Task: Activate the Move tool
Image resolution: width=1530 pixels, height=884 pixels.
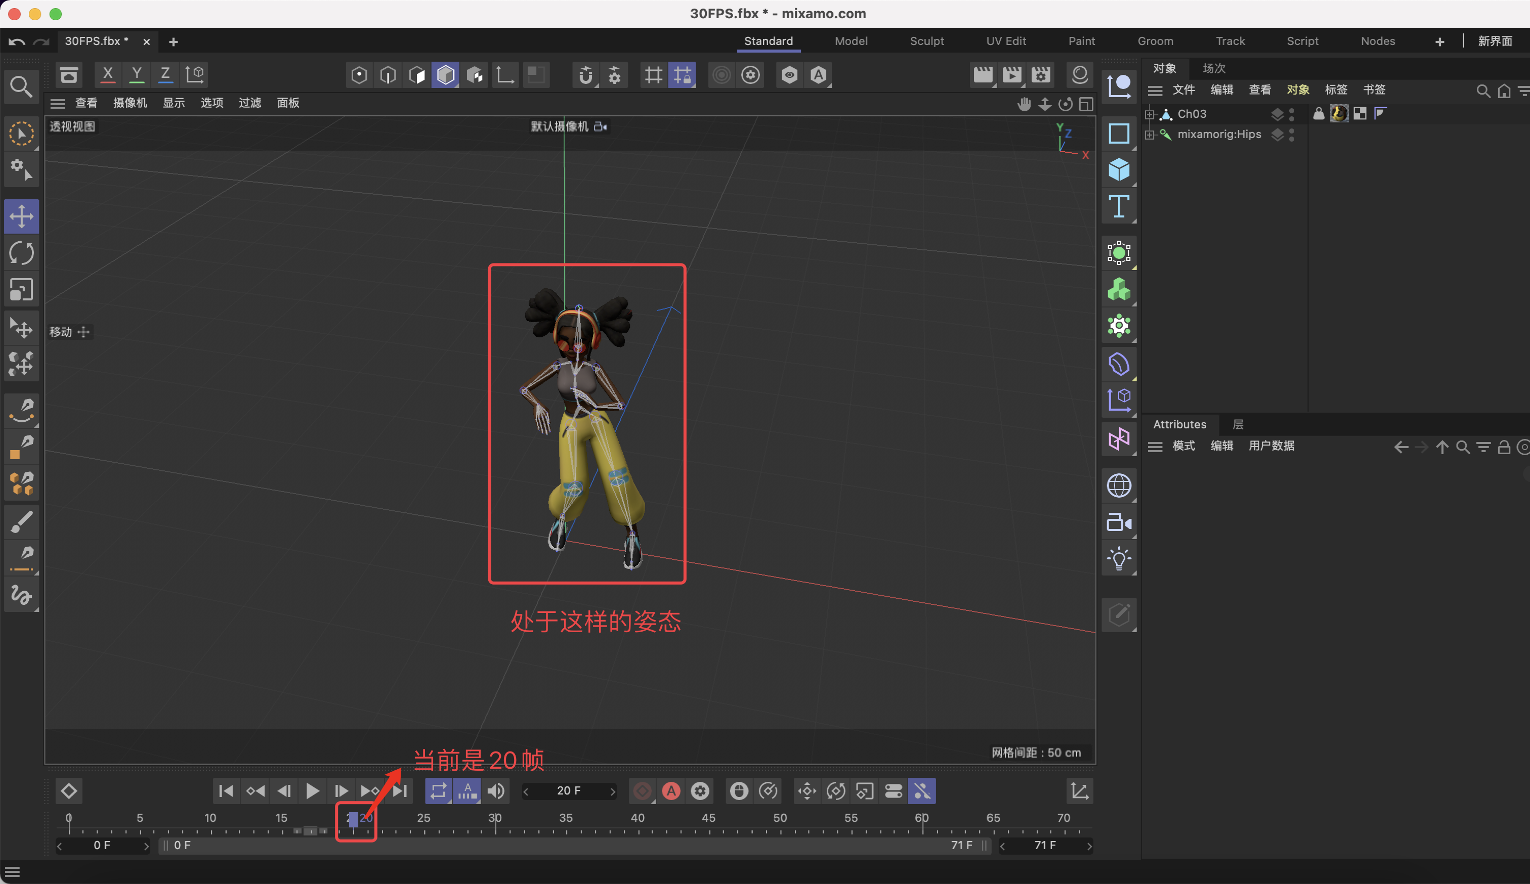Action: 21,216
